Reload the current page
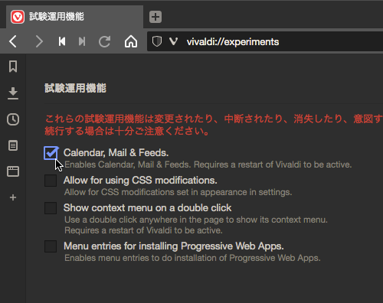 (x=105, y=41)
